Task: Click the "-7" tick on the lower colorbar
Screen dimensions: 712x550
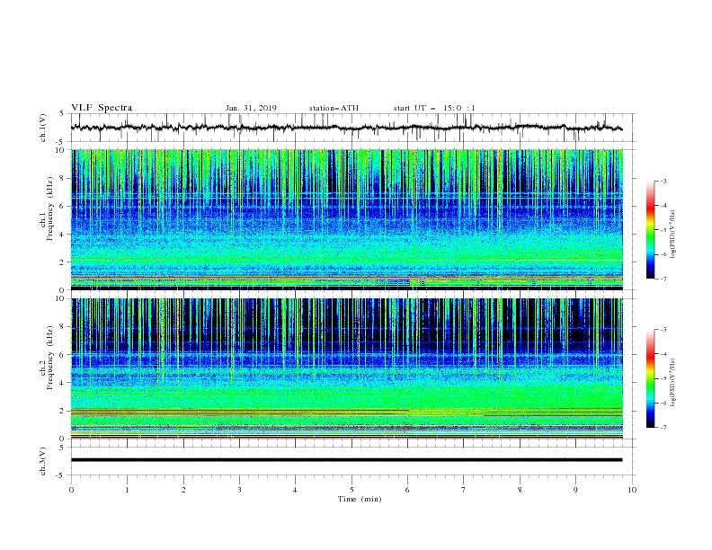Action: coord(663,428)
